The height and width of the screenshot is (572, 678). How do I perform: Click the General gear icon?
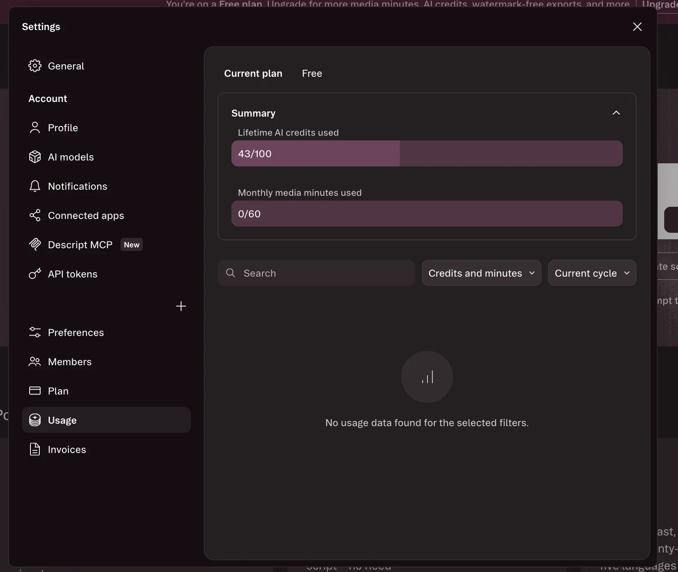[x=35, y=66]
